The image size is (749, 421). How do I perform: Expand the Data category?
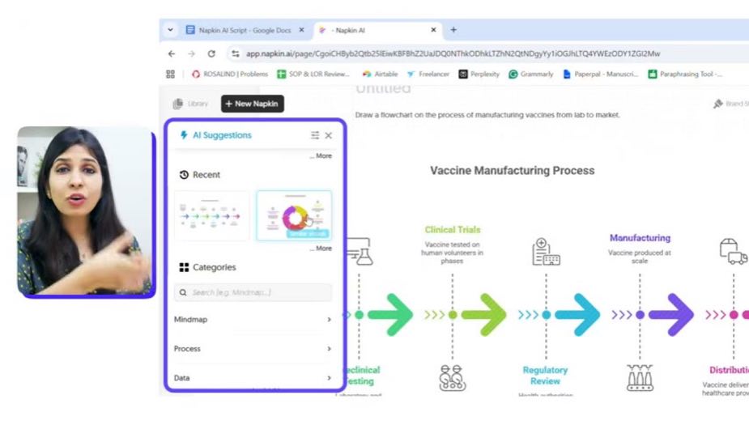point(253,378)
